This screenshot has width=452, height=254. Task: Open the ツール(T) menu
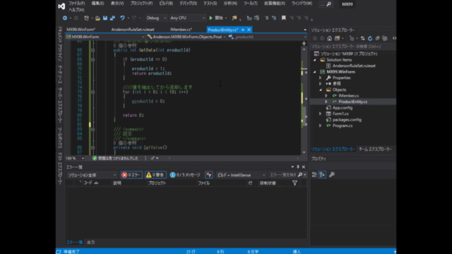251,4
